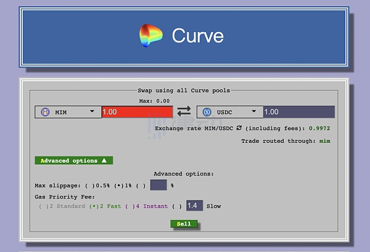The image size is (370, 252).
Task: Select 0.5% max slippage
Action: [x=89, y=185]
